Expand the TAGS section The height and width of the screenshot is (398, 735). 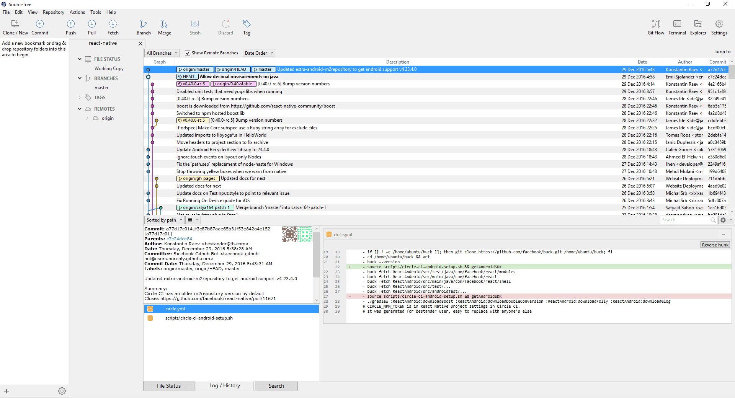(80, 98)
